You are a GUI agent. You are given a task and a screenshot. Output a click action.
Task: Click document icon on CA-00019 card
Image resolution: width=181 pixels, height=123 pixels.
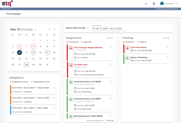[71, 82]
